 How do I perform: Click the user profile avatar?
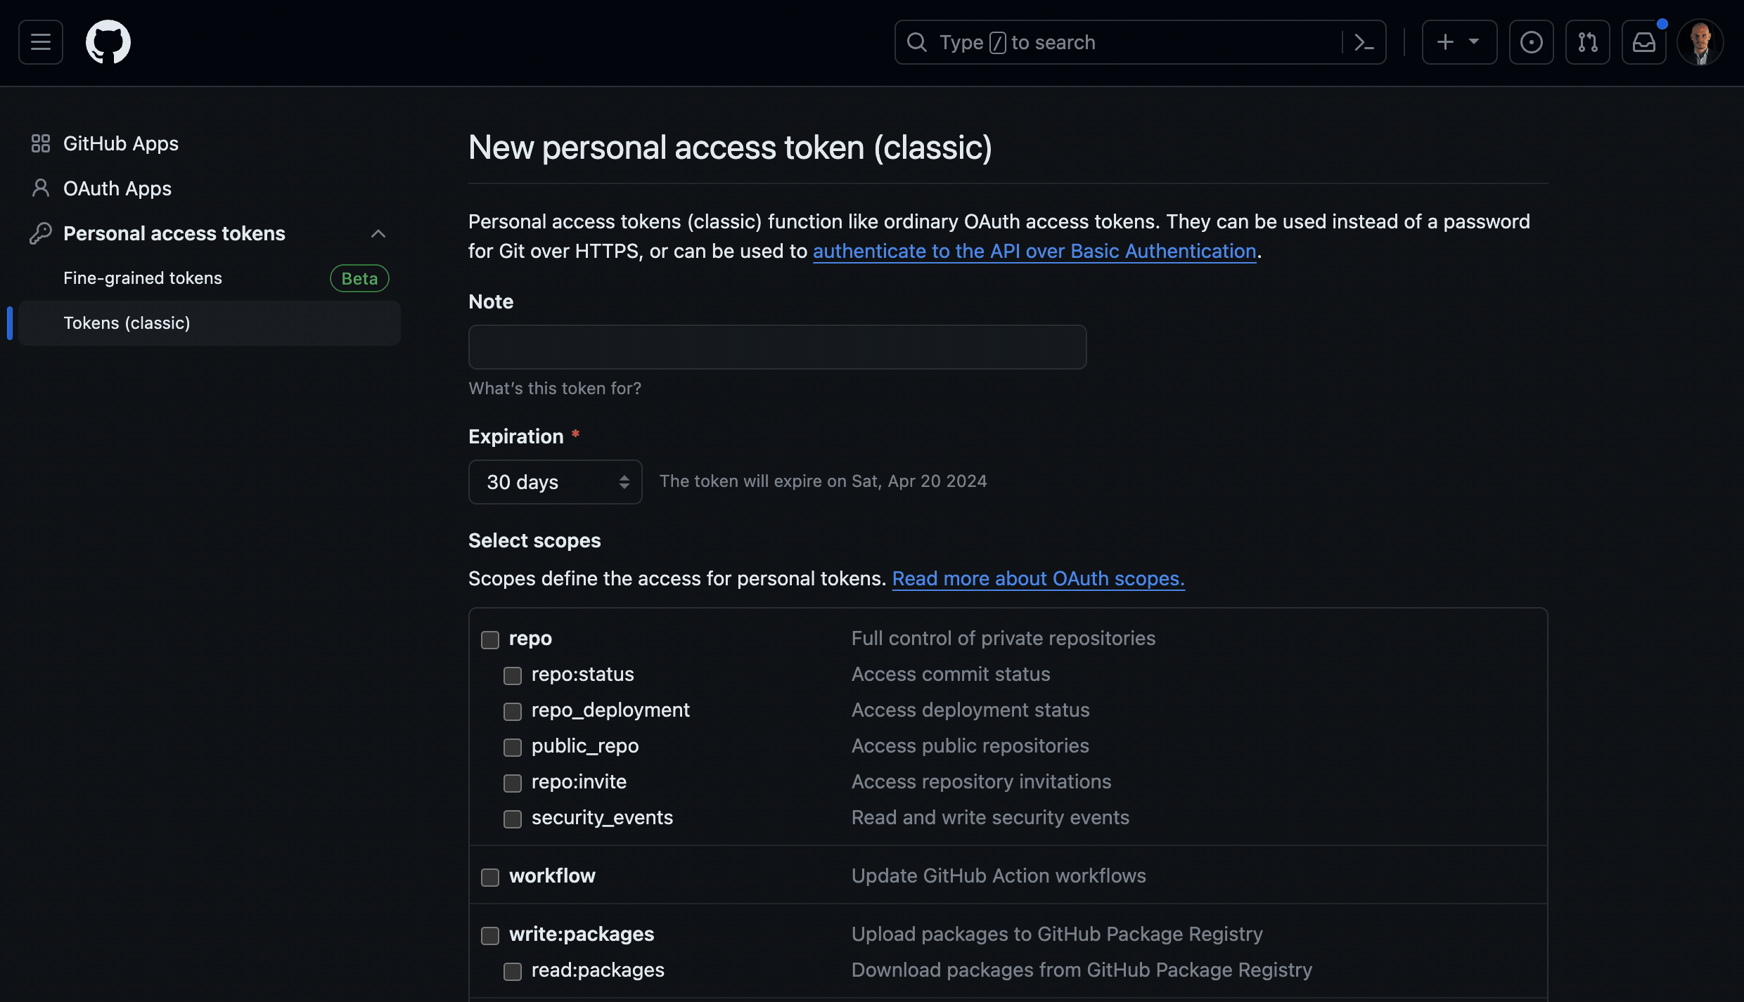coord(1700,42)
